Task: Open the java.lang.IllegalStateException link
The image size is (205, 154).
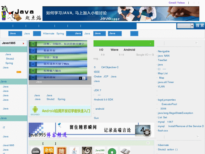Action: 175,113
